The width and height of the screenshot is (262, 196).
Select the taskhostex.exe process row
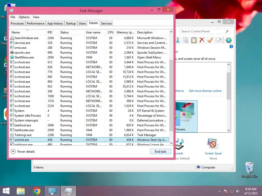[89, 130]
